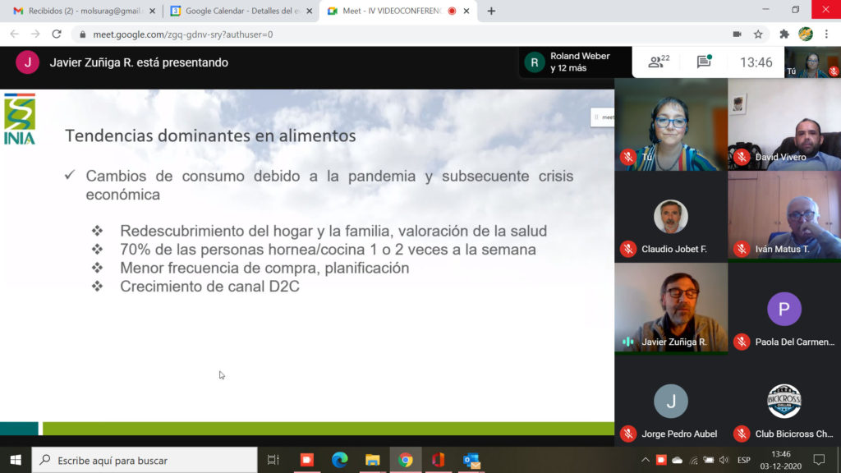The image size is (841, 473).
Task: Switch to the Gmail Recibidos tab
Action: click(82, 11)
